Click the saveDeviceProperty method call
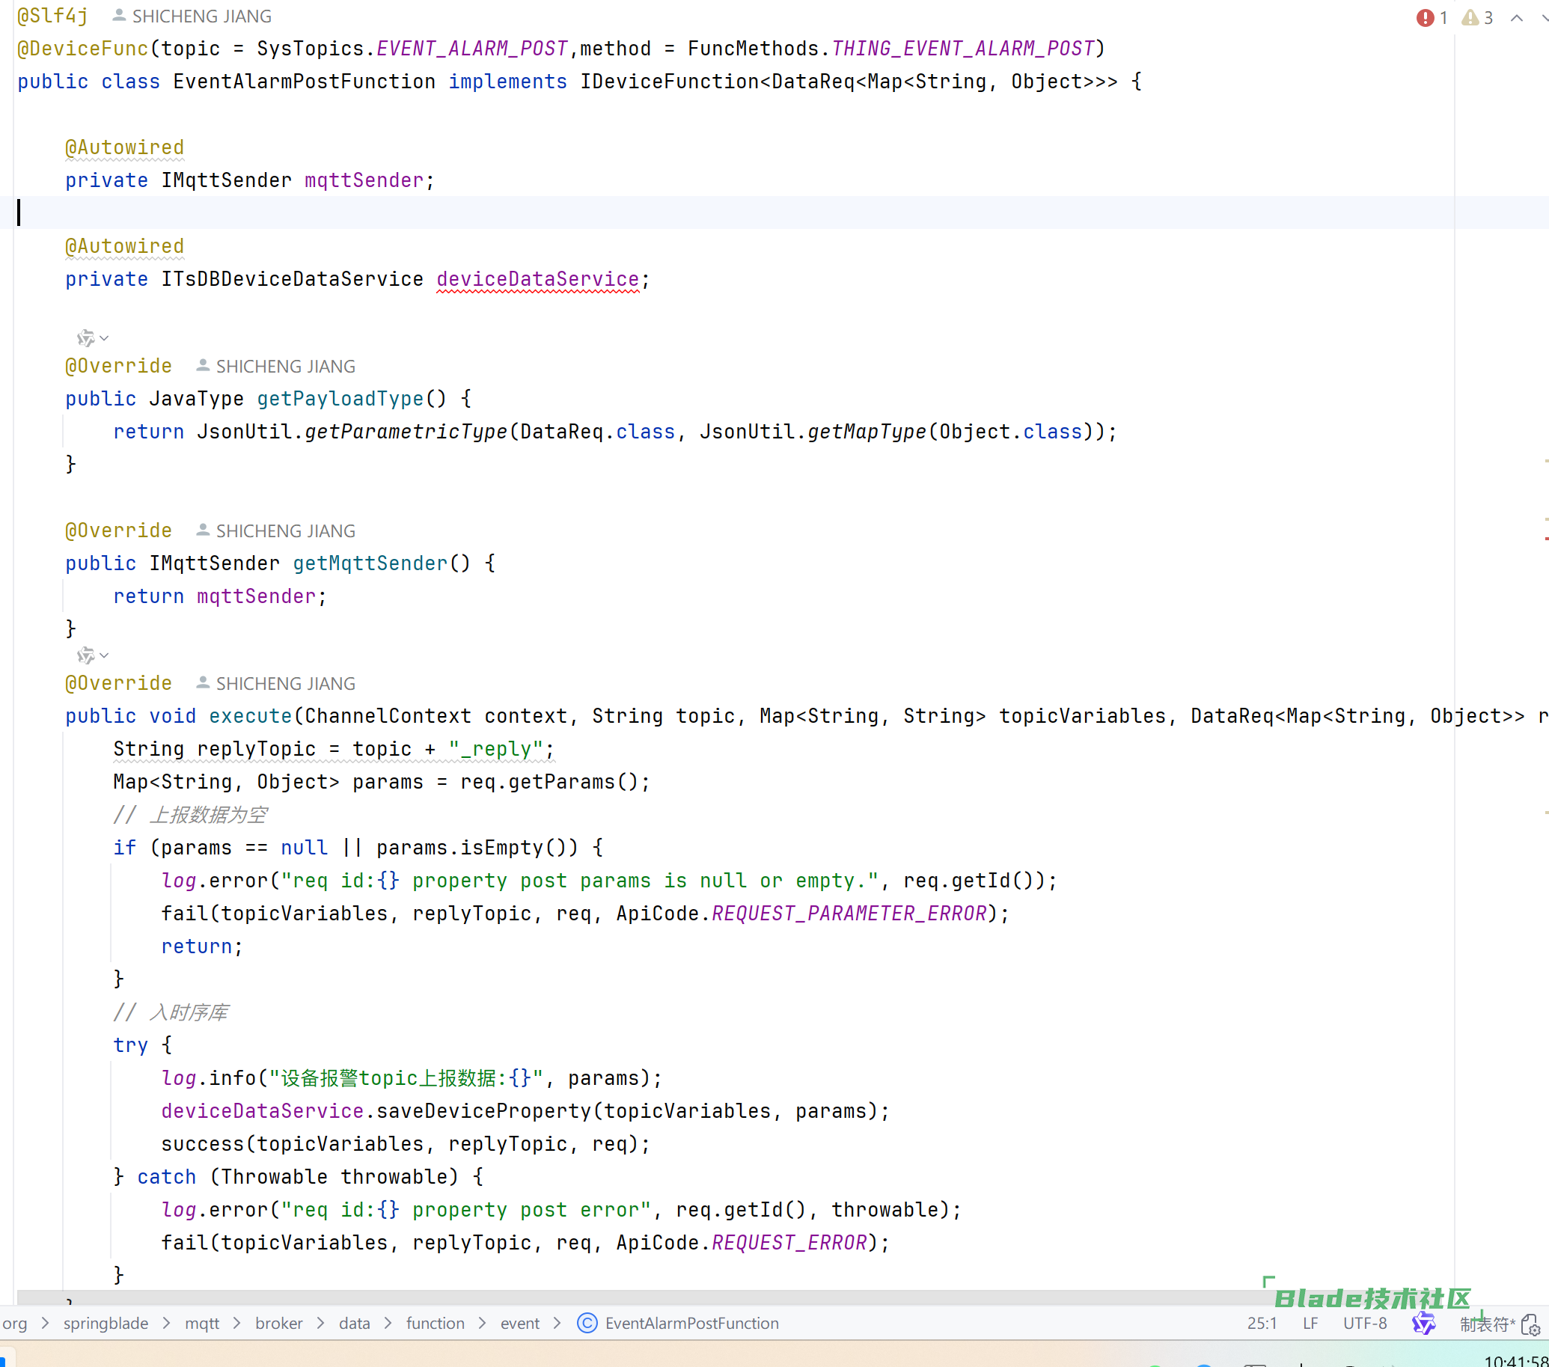 (483, 1111)
